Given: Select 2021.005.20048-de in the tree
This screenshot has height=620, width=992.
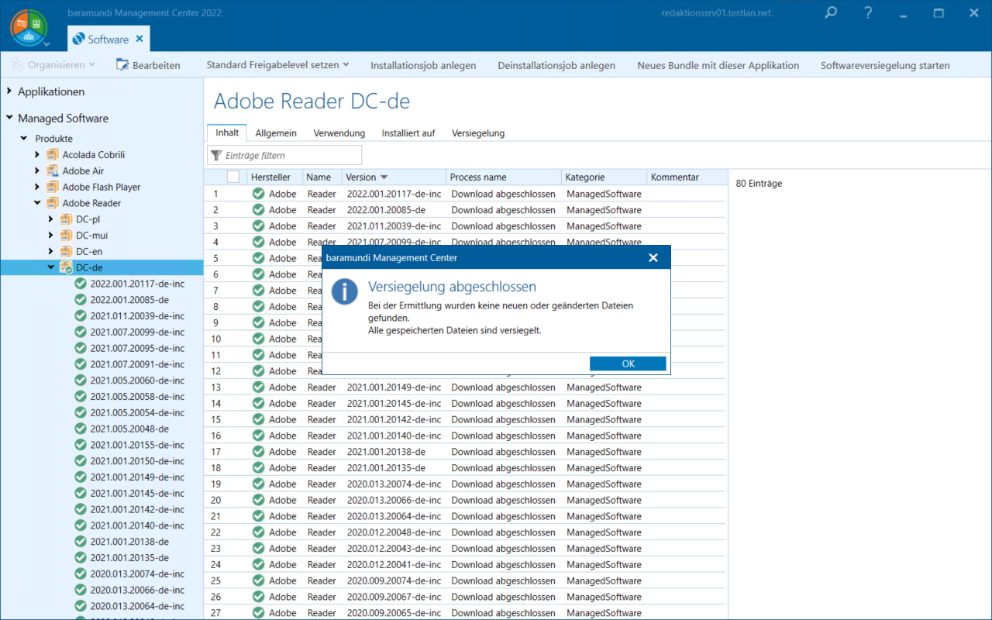Looking at the screenshot, I should [x=129, y=429].
